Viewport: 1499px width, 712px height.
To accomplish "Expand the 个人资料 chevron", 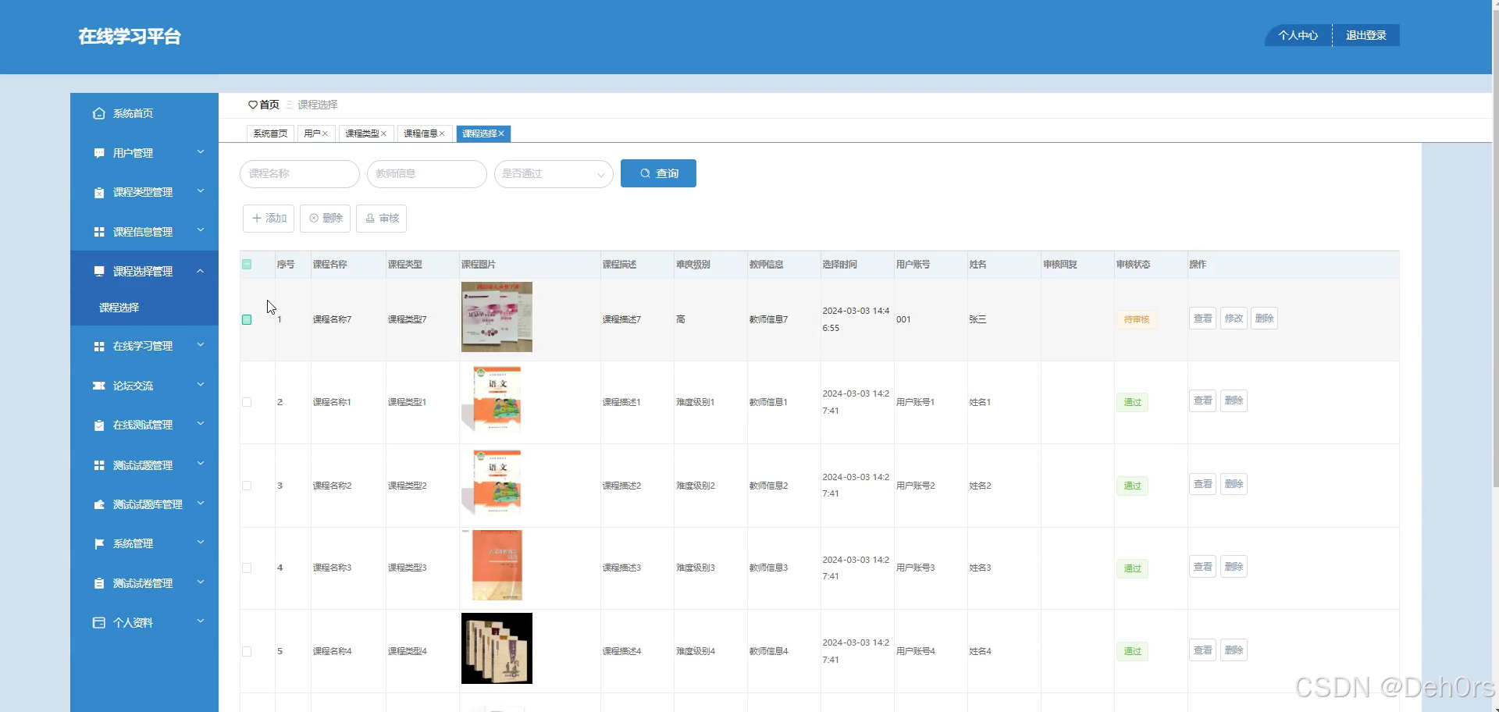I will [x=201, y=621].
